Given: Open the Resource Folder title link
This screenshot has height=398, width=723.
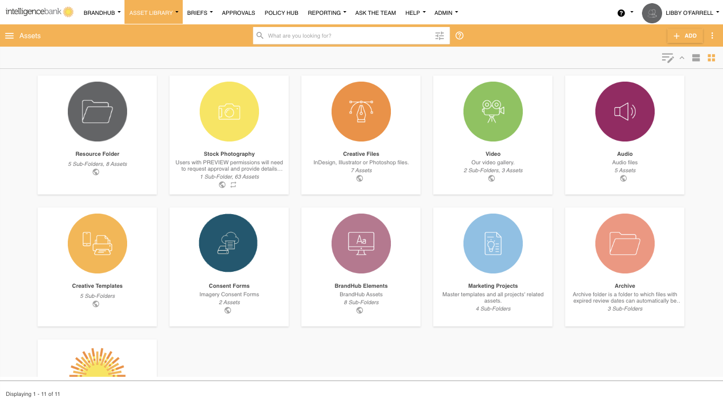Looking at the screenshot, I should 97,154.
